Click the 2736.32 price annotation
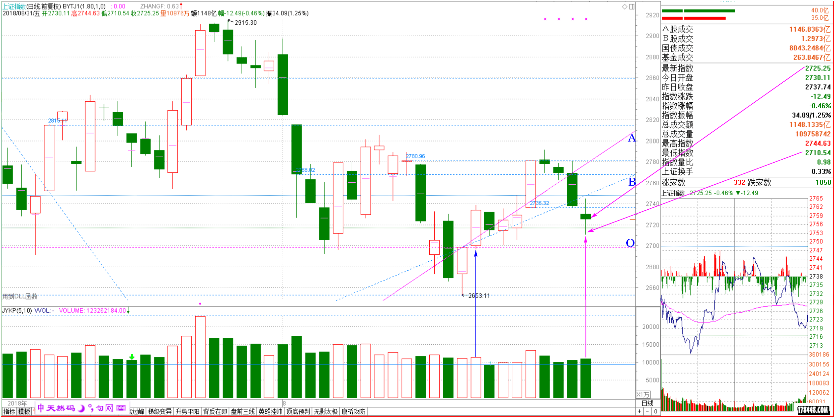835x418 pixels. pos(539,203)
